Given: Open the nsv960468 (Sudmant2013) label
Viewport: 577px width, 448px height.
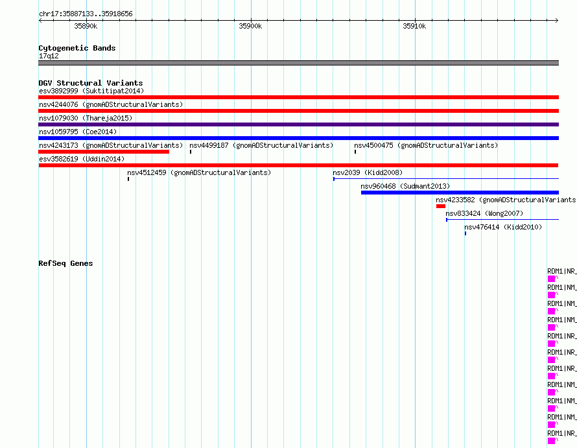Looking at the screenshot, I should tap(405, 186).
